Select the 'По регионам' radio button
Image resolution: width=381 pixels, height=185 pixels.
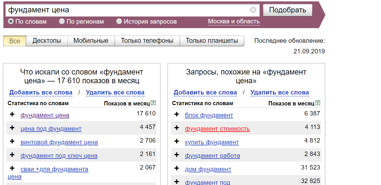(x=62, y=21)
